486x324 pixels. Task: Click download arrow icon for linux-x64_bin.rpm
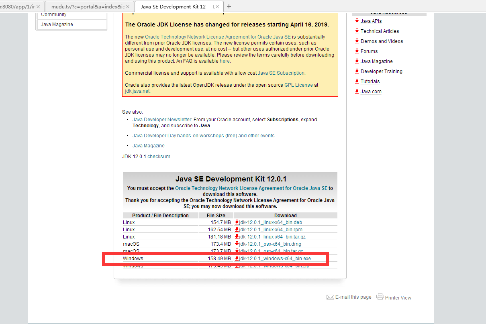[237, 229]
